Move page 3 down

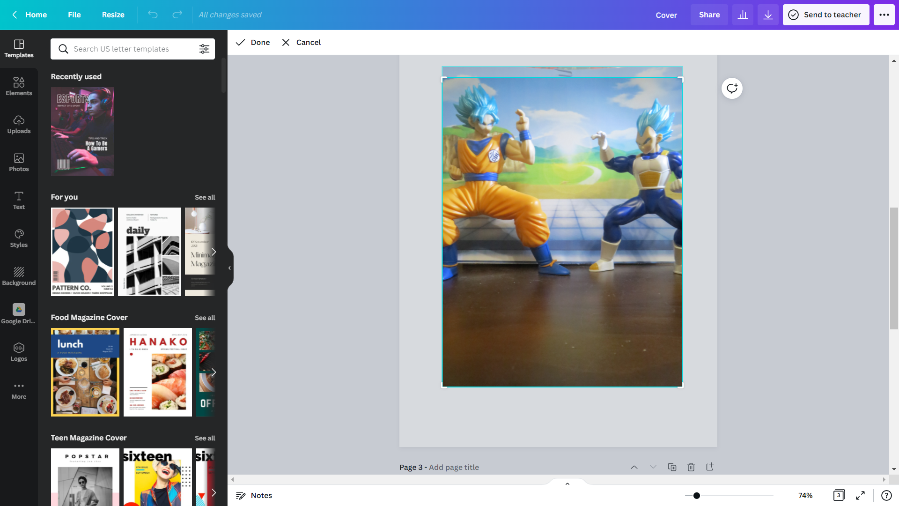point(653,467)
